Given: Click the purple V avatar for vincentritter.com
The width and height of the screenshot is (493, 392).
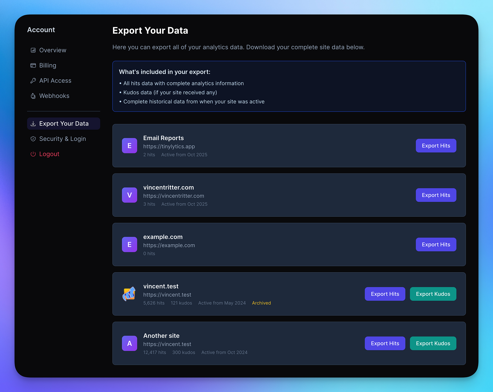Looking at the screenshot, I should 129,195.
